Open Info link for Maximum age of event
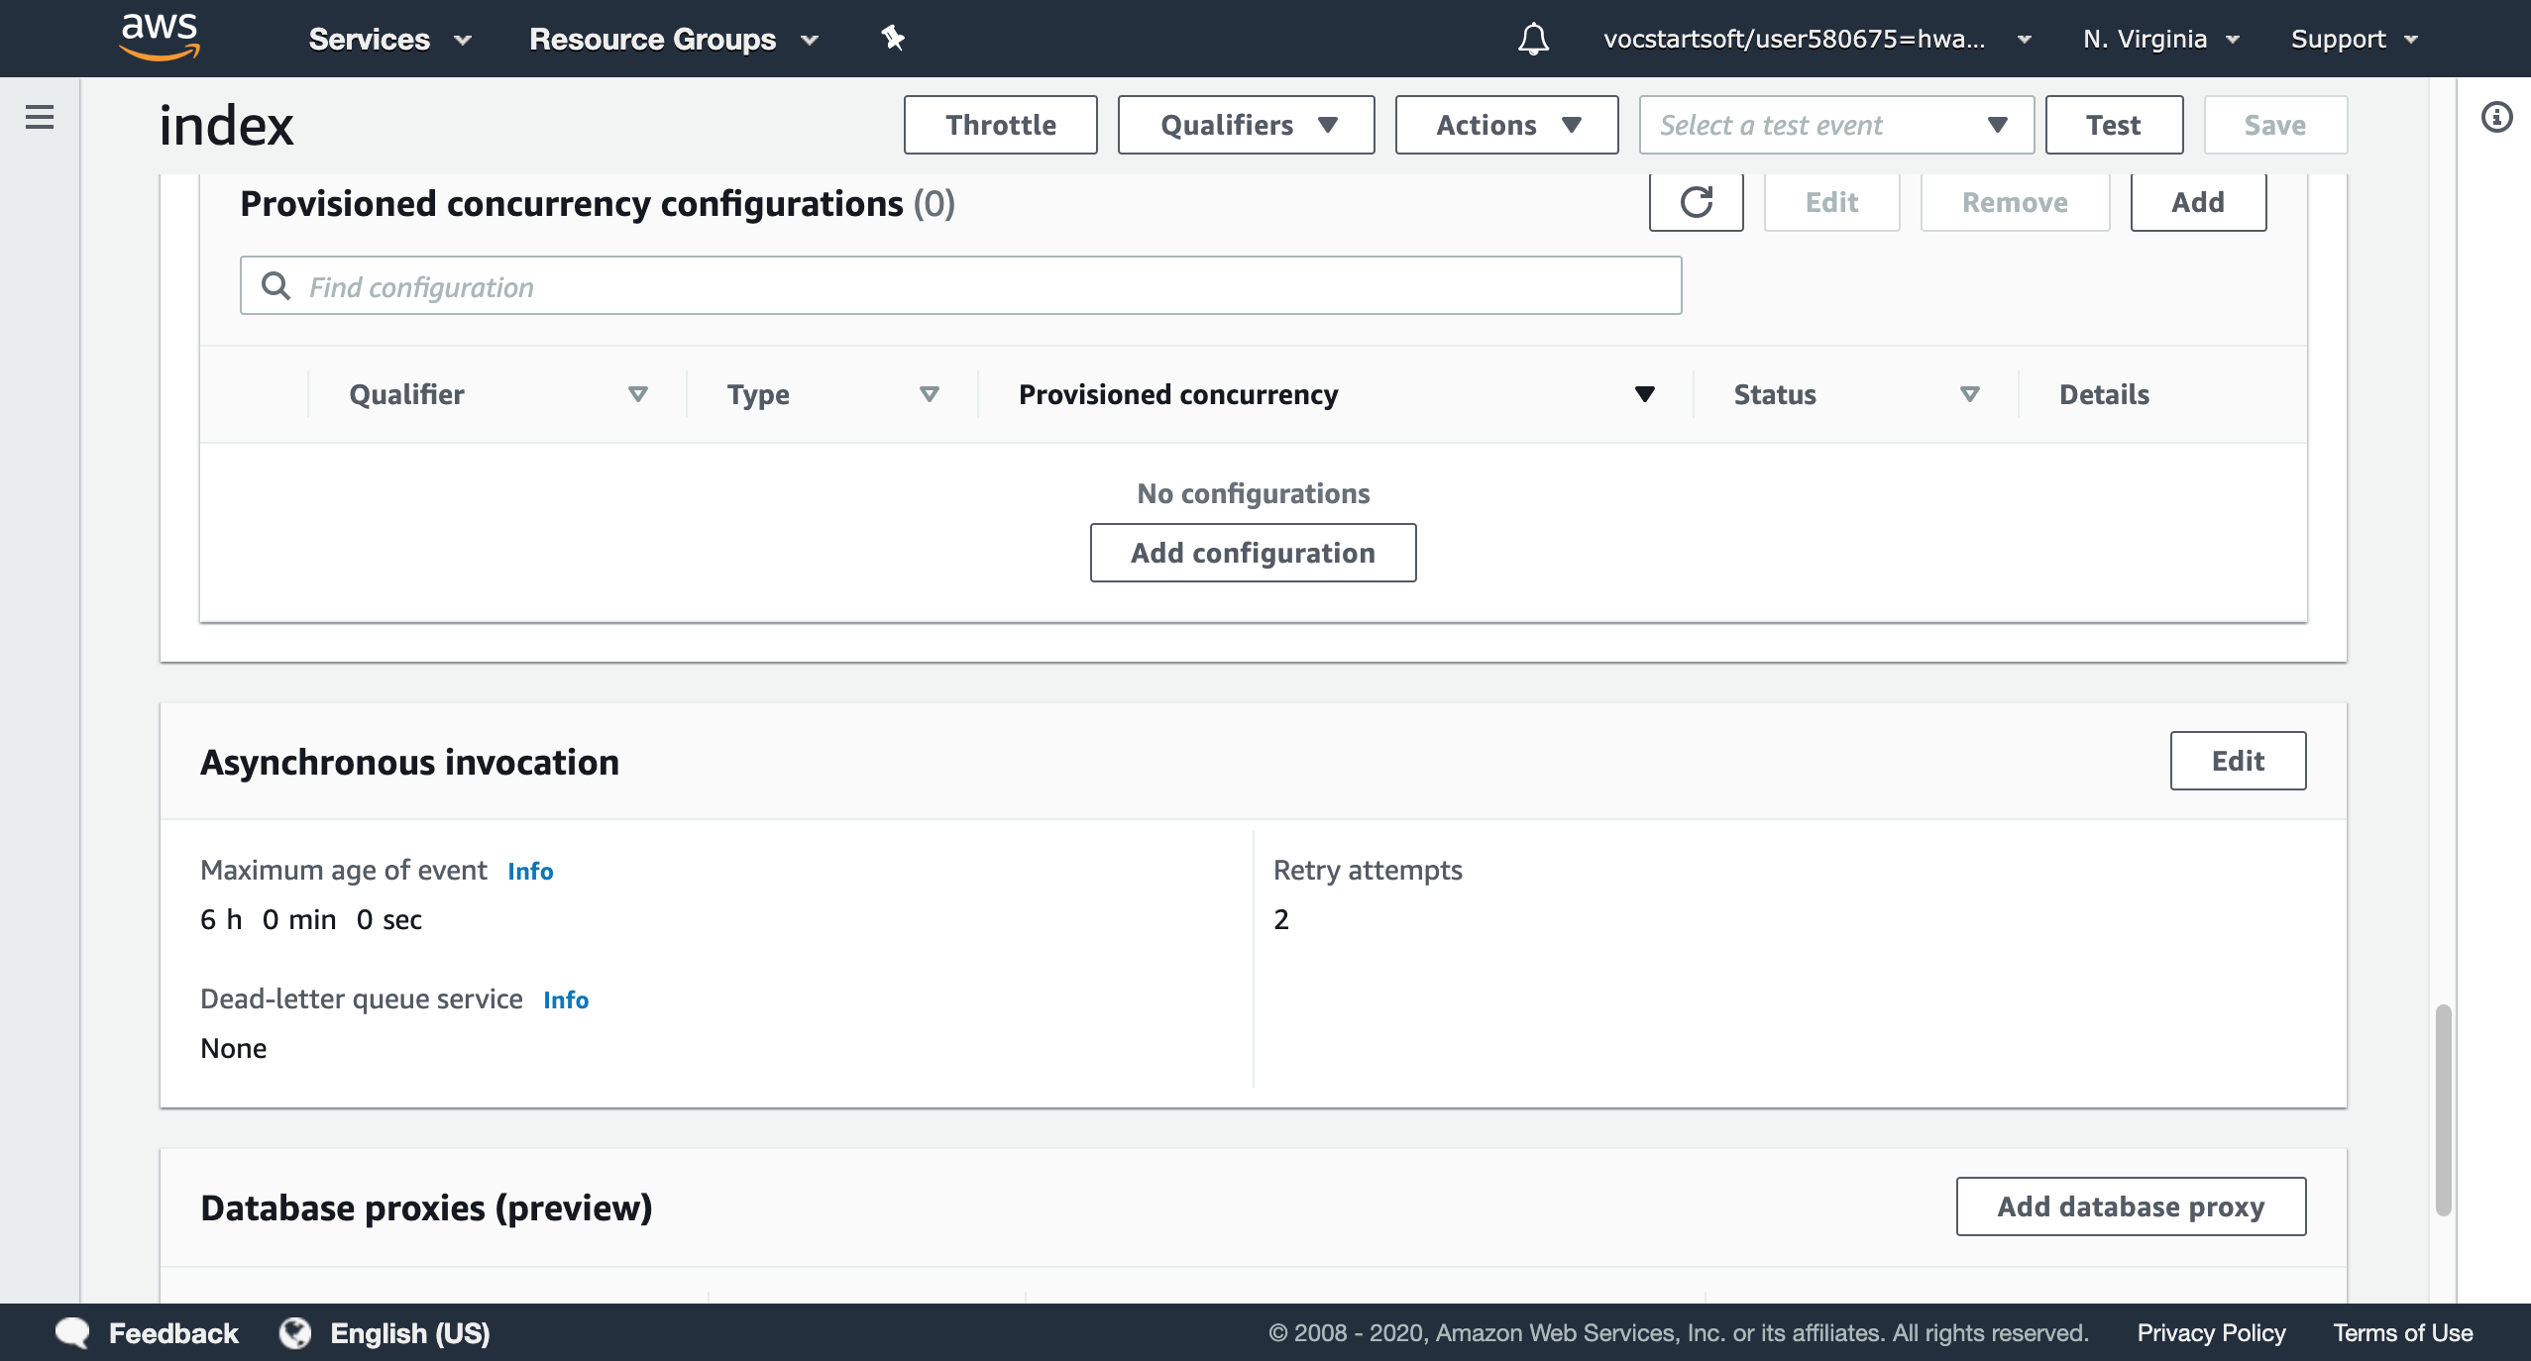Image resolution: width=2531 pixels, height=1361 pixels. (x=530, y=871)
